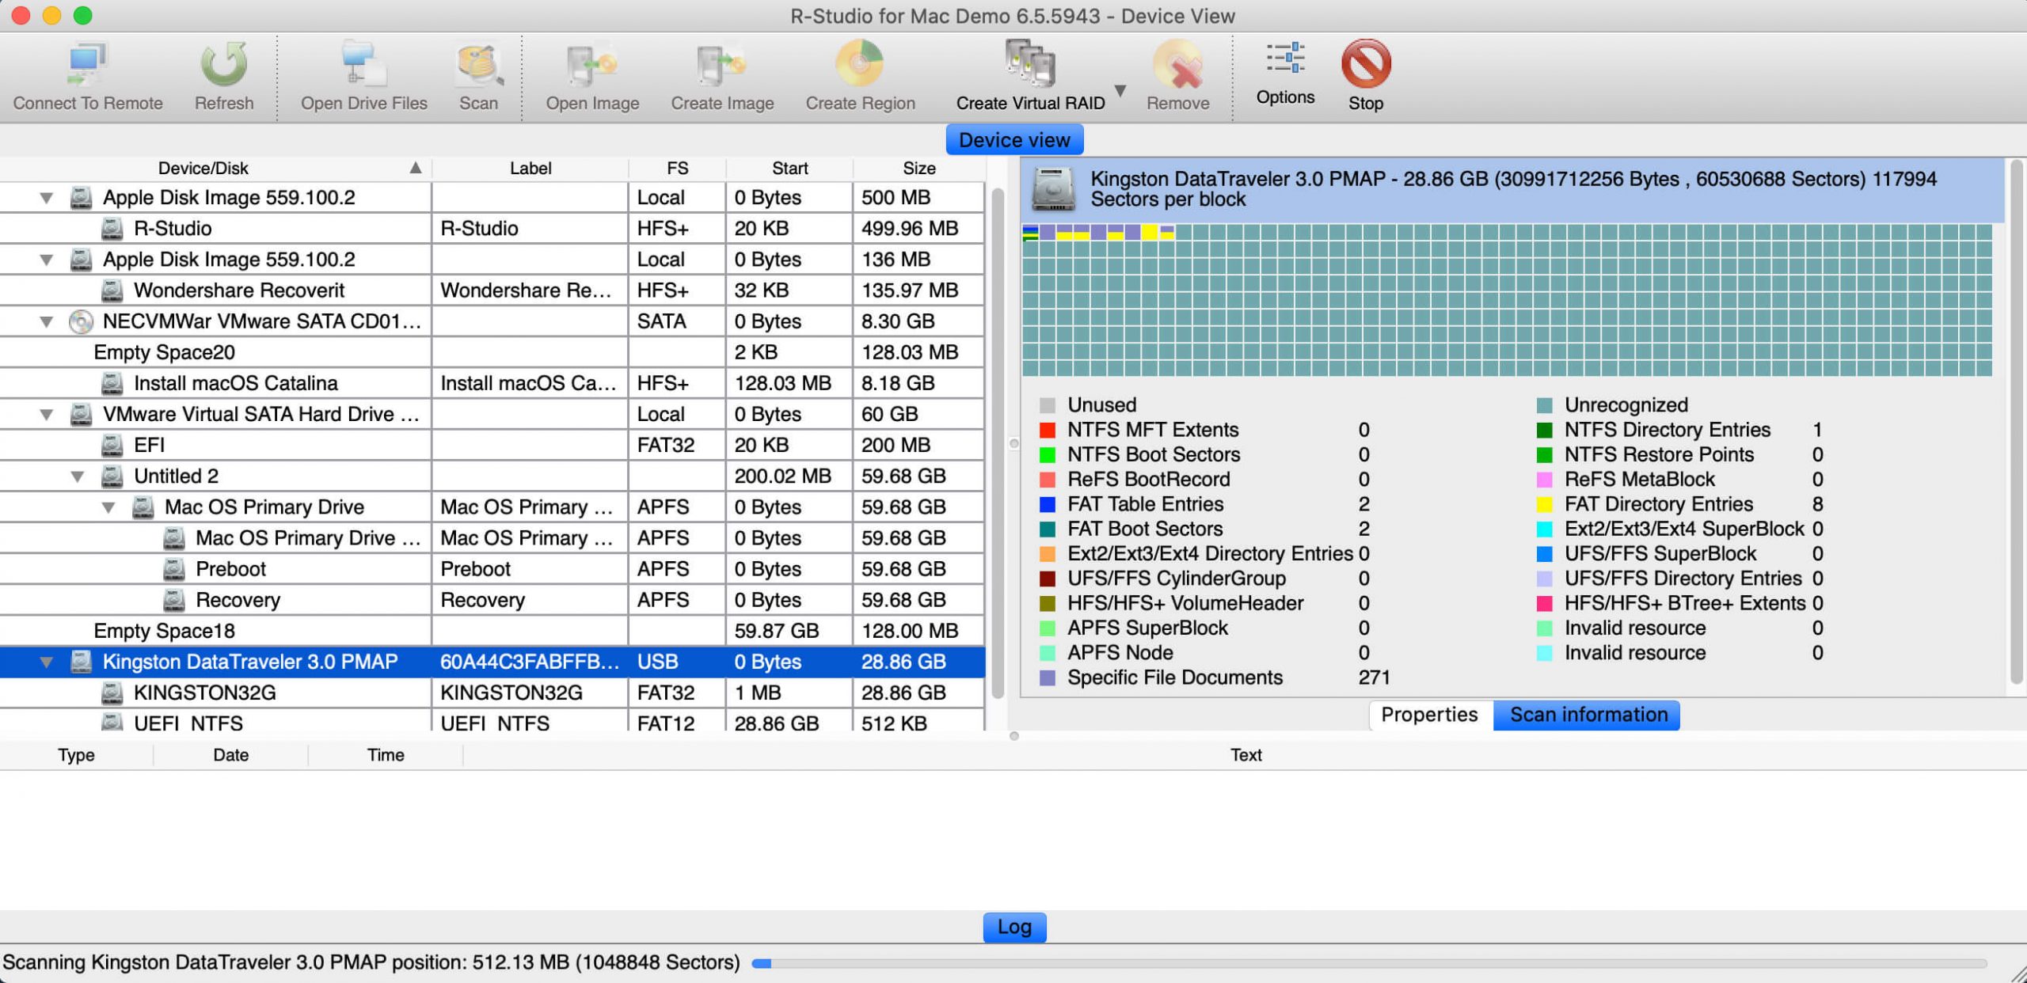Click the device list vertical scrollbar
The height and width of the screenshot is (983, 2027).
click(x=997, y=443)
